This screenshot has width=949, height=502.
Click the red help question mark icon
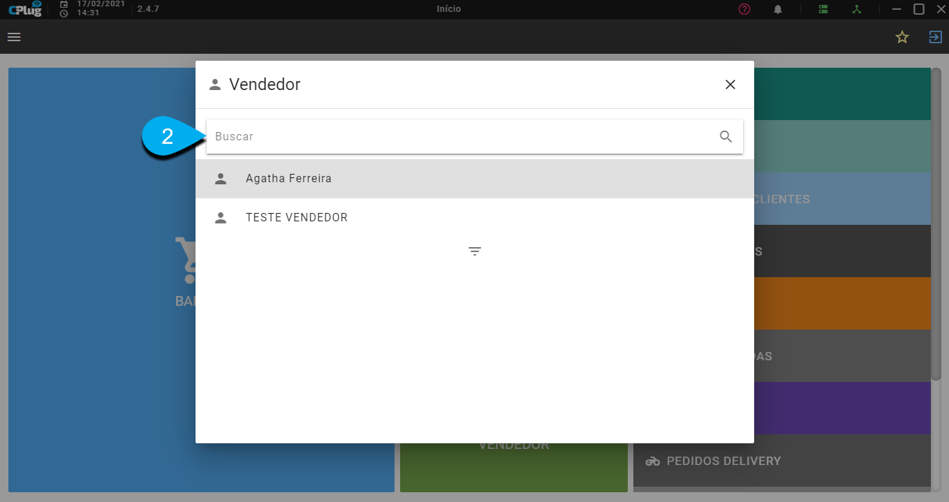[744, 9]
